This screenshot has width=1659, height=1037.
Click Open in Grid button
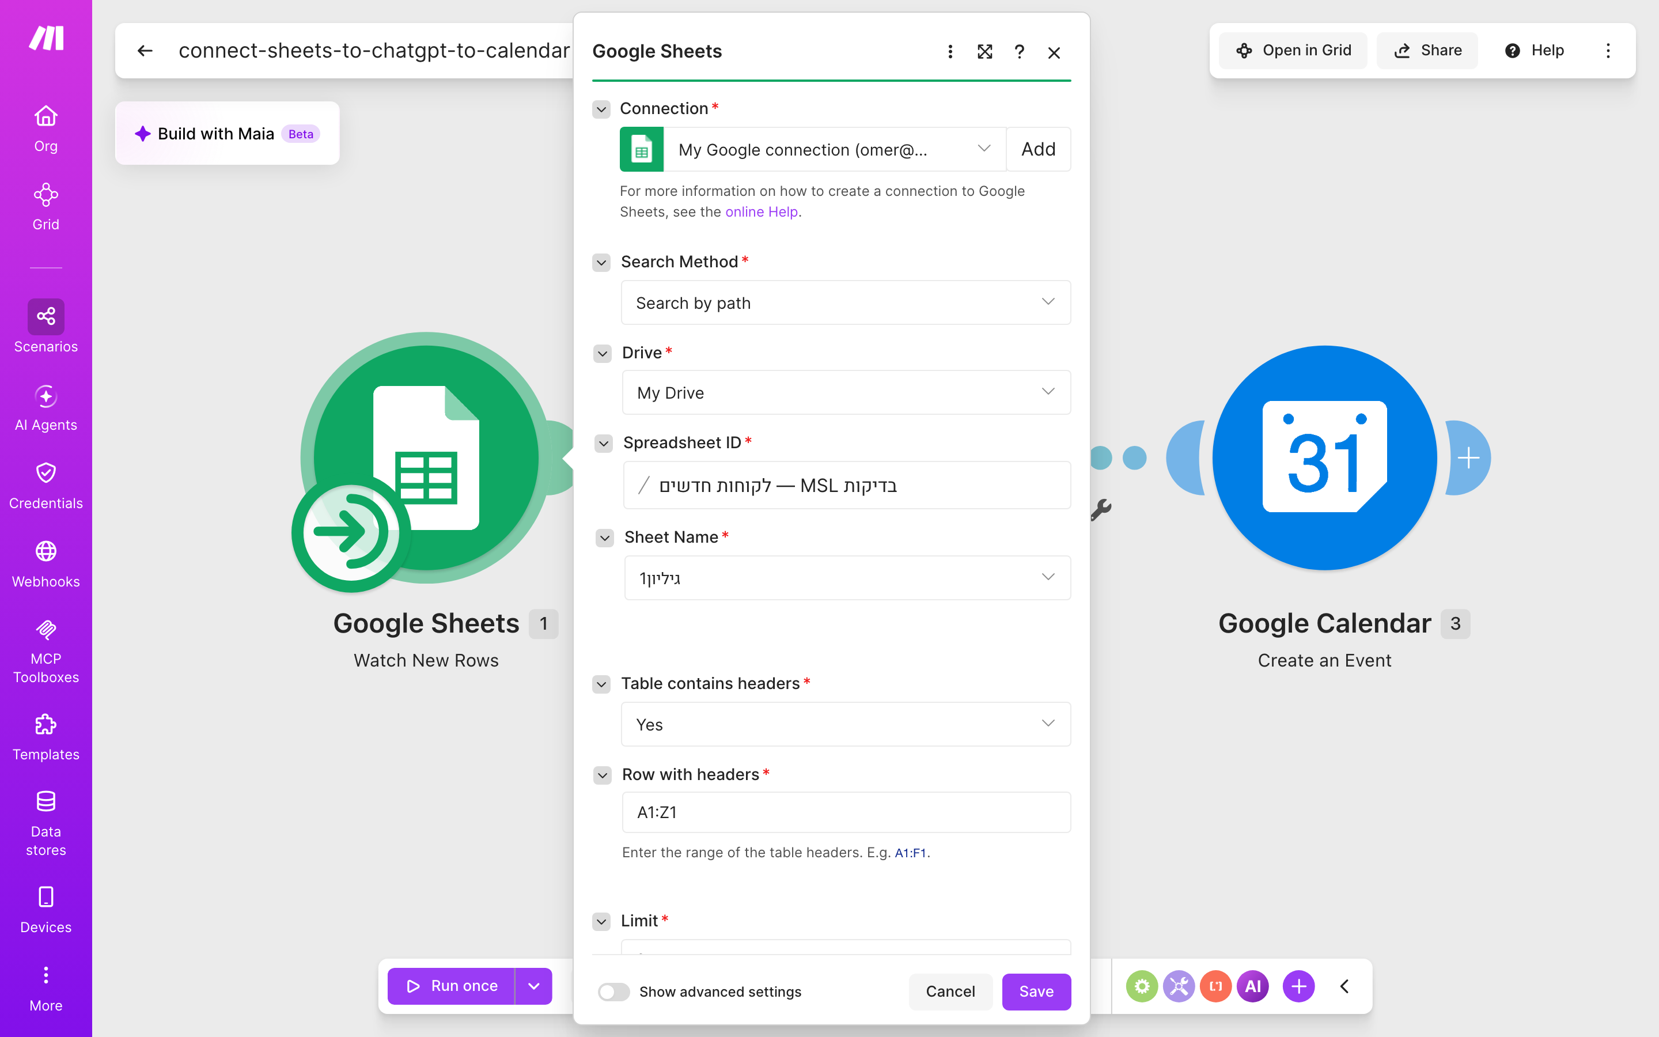1293,51
